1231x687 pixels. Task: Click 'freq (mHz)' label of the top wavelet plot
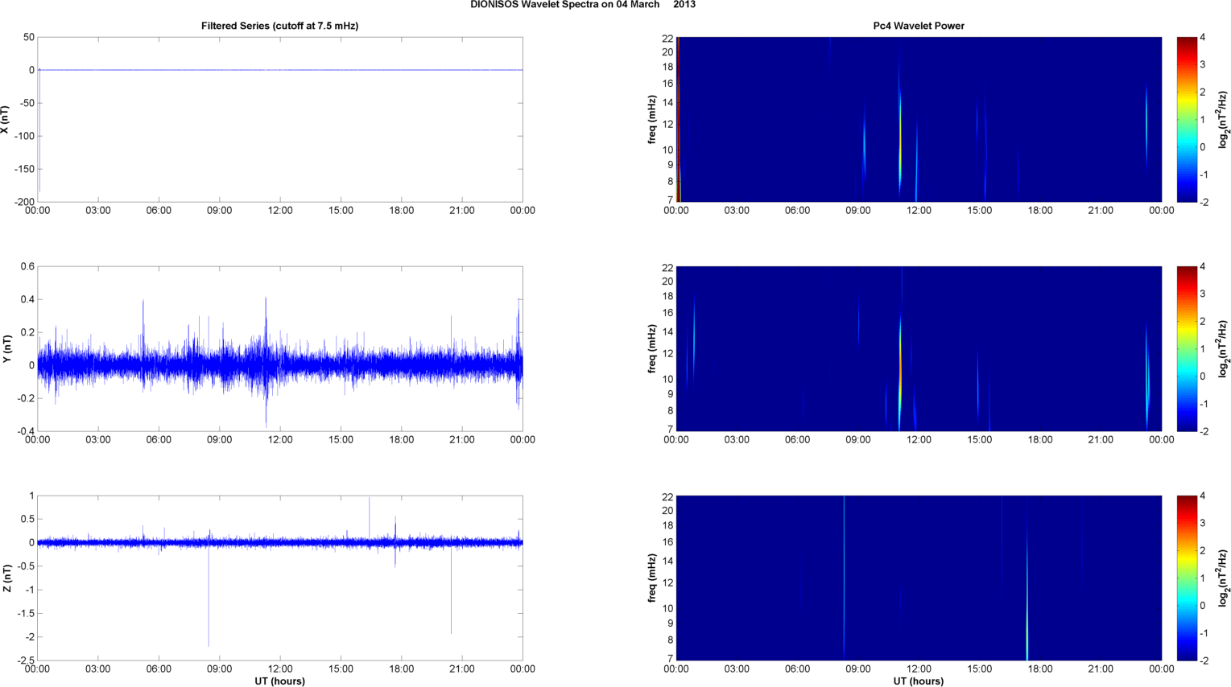click(x=652, y=119)
